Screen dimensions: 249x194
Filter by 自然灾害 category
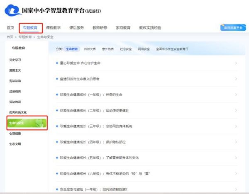[x=90, y=49]
